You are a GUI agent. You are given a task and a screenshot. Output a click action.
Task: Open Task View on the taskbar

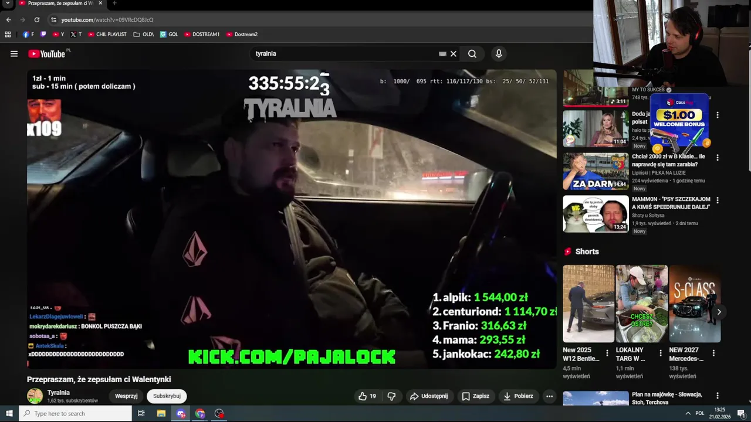tap(141, 414)
